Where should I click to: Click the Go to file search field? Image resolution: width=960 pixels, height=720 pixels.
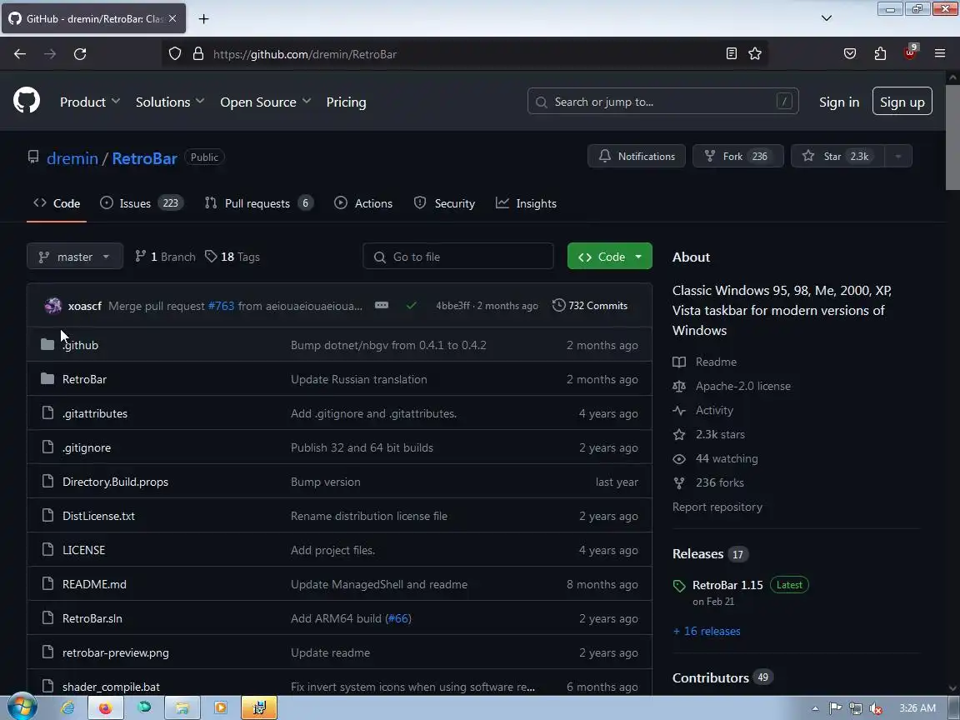pyautogui.click(x=458, y=257)
